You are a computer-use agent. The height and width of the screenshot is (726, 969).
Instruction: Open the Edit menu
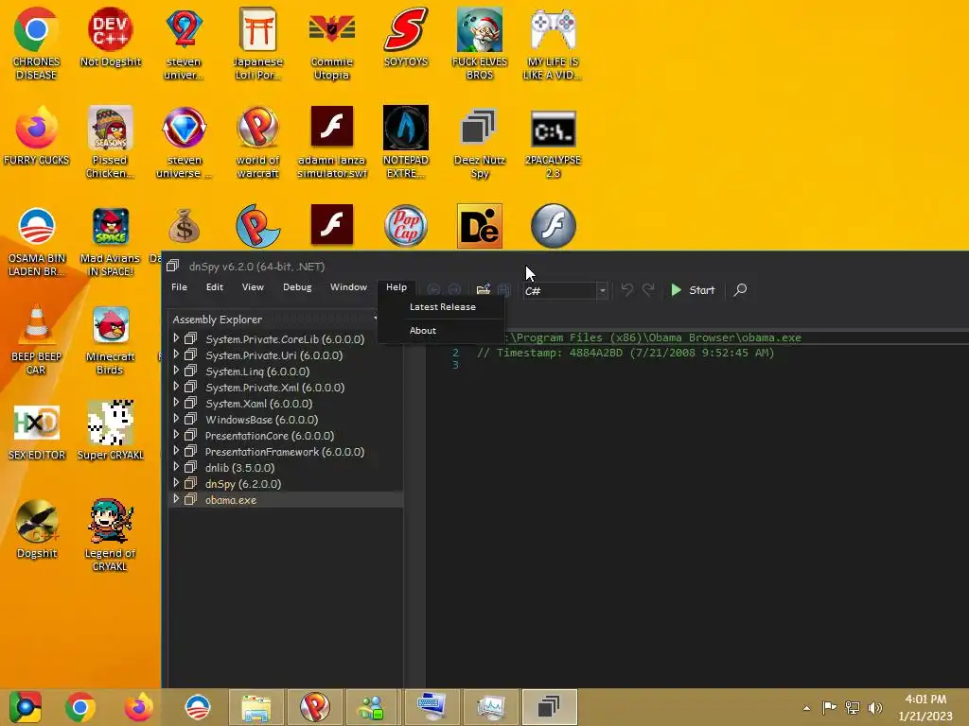(x=215, y=287)
